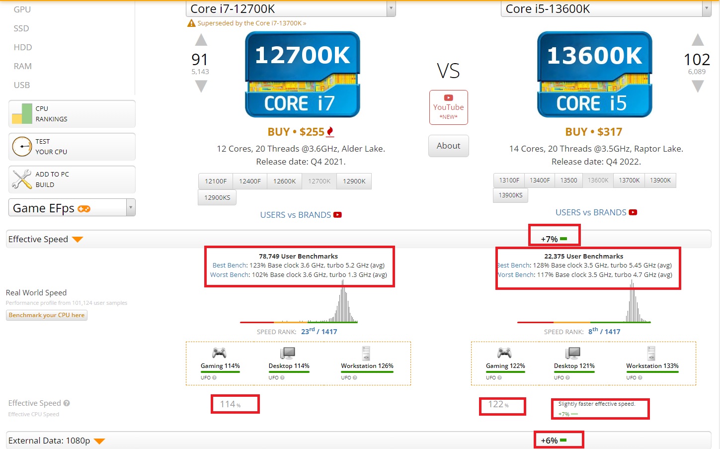
Task: Click the 122% effective speed value
Action: tap(498, 404)
